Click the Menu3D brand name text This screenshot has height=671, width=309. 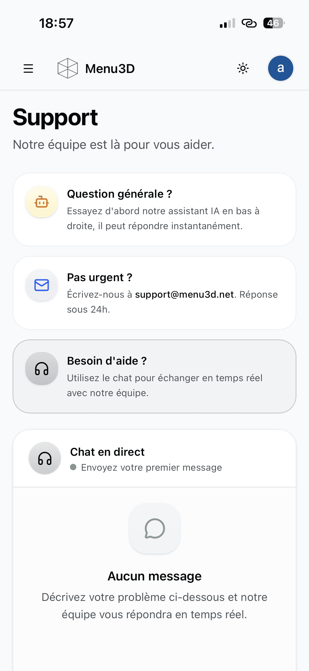point(110,69)
